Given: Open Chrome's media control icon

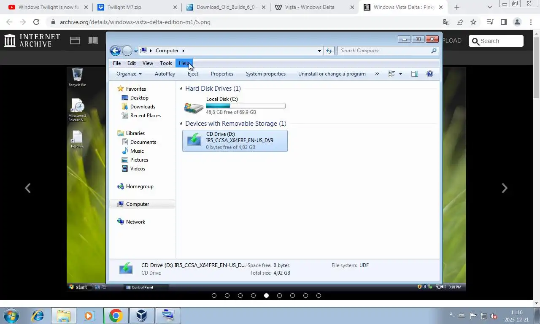Looking at the screenshot, I should (490, 22).
